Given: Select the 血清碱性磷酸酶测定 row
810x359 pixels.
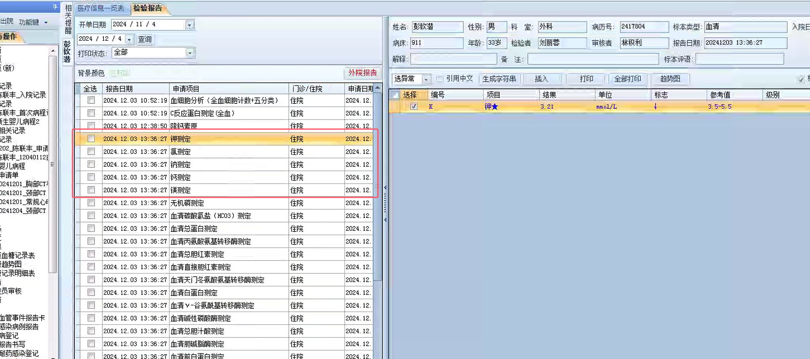Looking at the screenshot, I should [224, 318].
